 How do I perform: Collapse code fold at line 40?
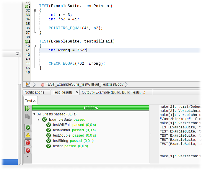click(x=35, y=46)
